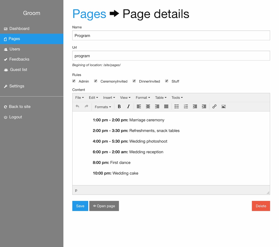Toggle the CeremonyInvited checkbox
This screenshot has height=247, width=279.
(x=96, y=81)
